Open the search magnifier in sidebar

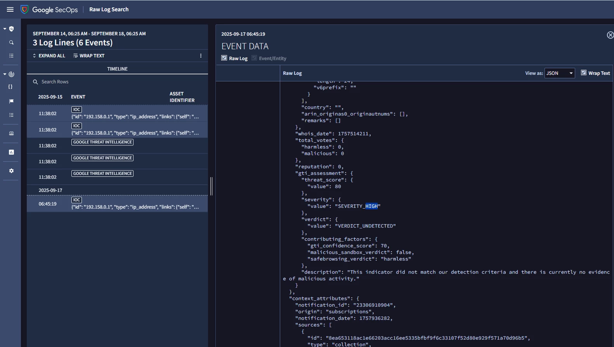[x=11, y=43]
